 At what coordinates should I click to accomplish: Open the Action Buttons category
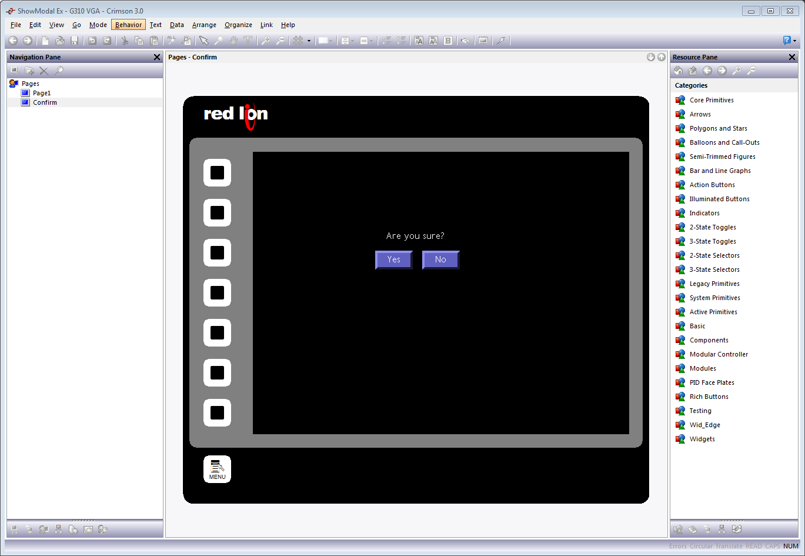[712, 185]
